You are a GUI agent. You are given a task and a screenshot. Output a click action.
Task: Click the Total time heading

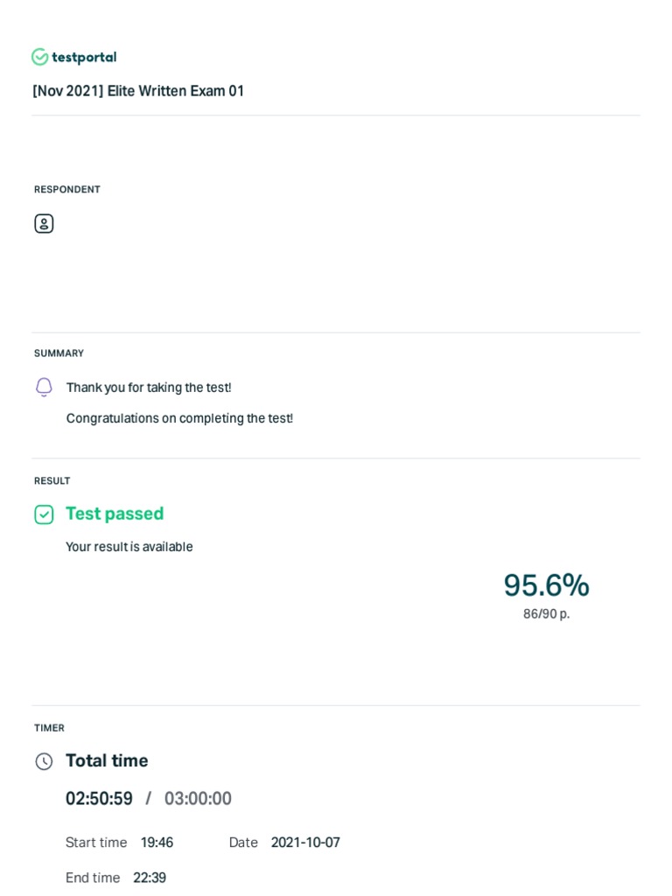[107, 760]
